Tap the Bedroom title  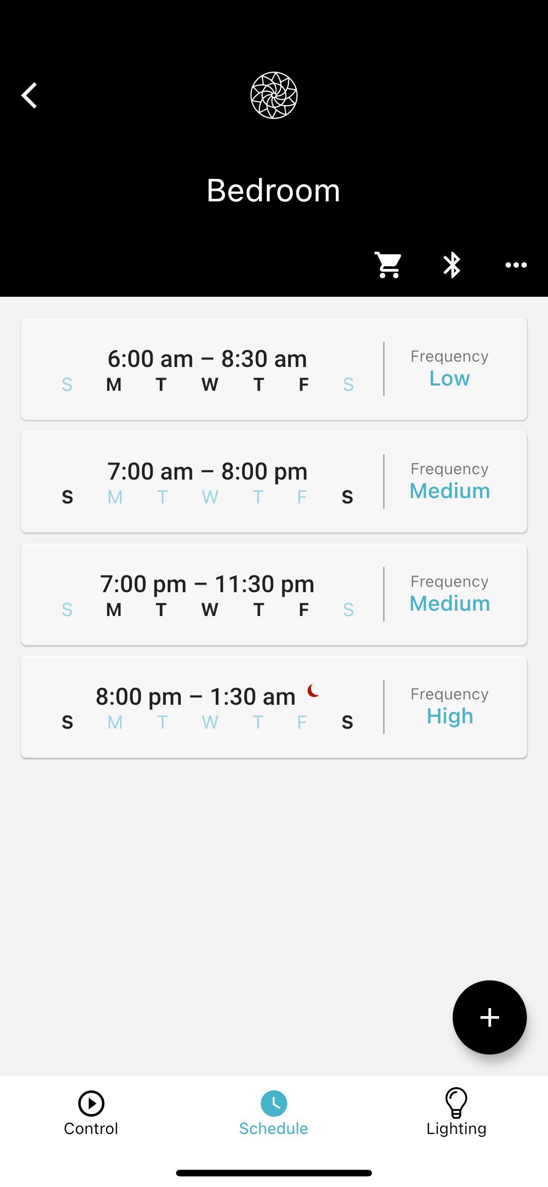pos(274,190)
